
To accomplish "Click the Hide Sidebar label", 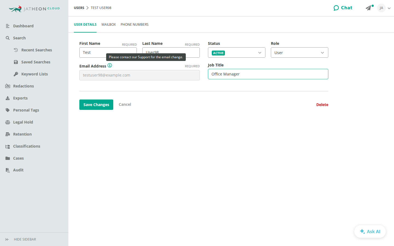I will (25, 239).
